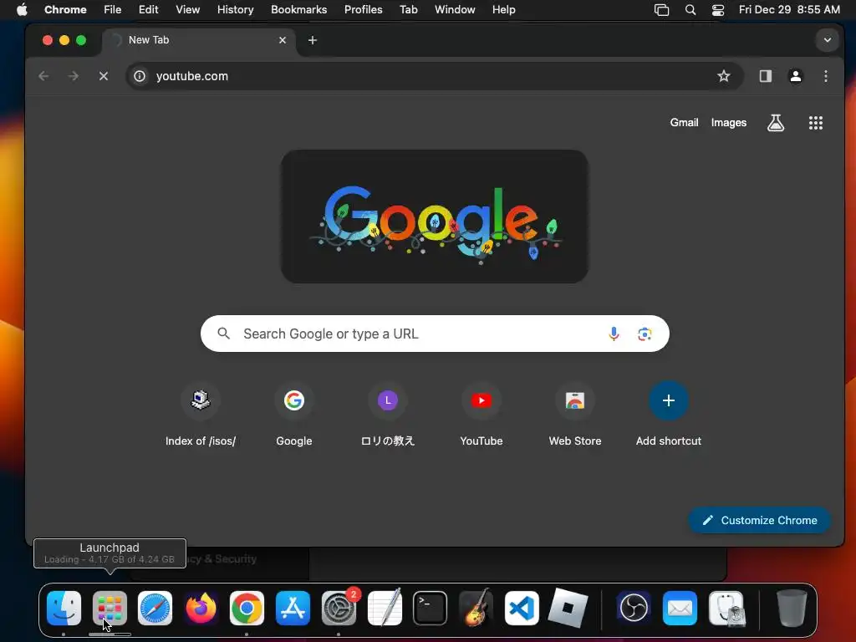Open OBS Studio from the Dock
Screen dimensions: 856x642
click(634, 609)
